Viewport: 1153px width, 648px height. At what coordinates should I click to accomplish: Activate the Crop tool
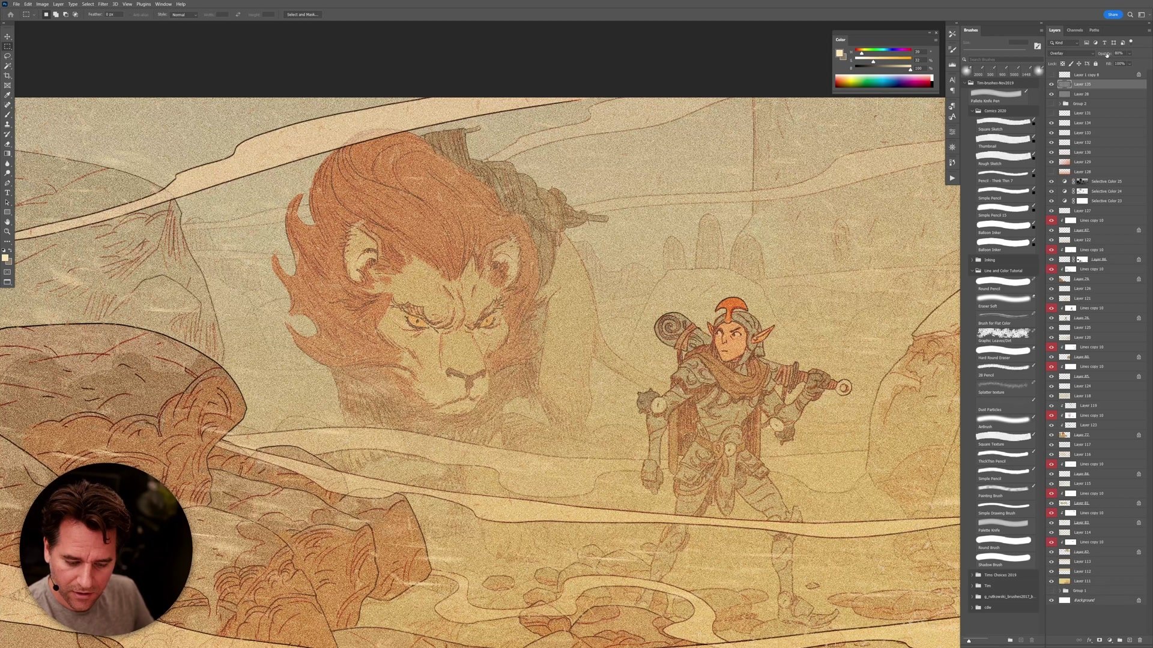pyautogui.click(x=7, y=76)
